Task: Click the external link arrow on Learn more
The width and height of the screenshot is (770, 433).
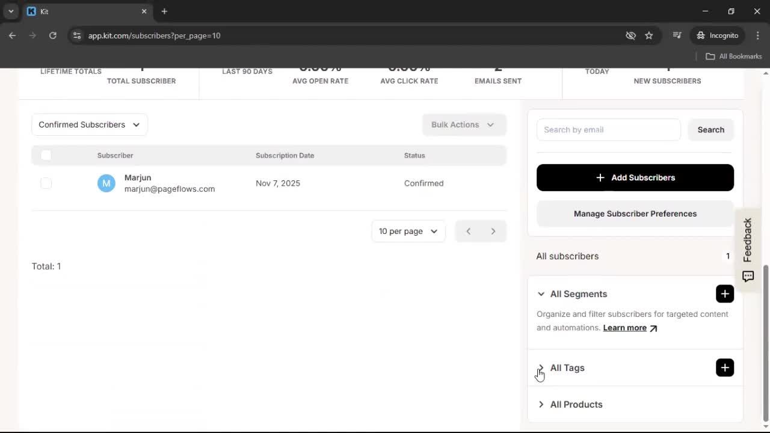Action: (653, 327)
